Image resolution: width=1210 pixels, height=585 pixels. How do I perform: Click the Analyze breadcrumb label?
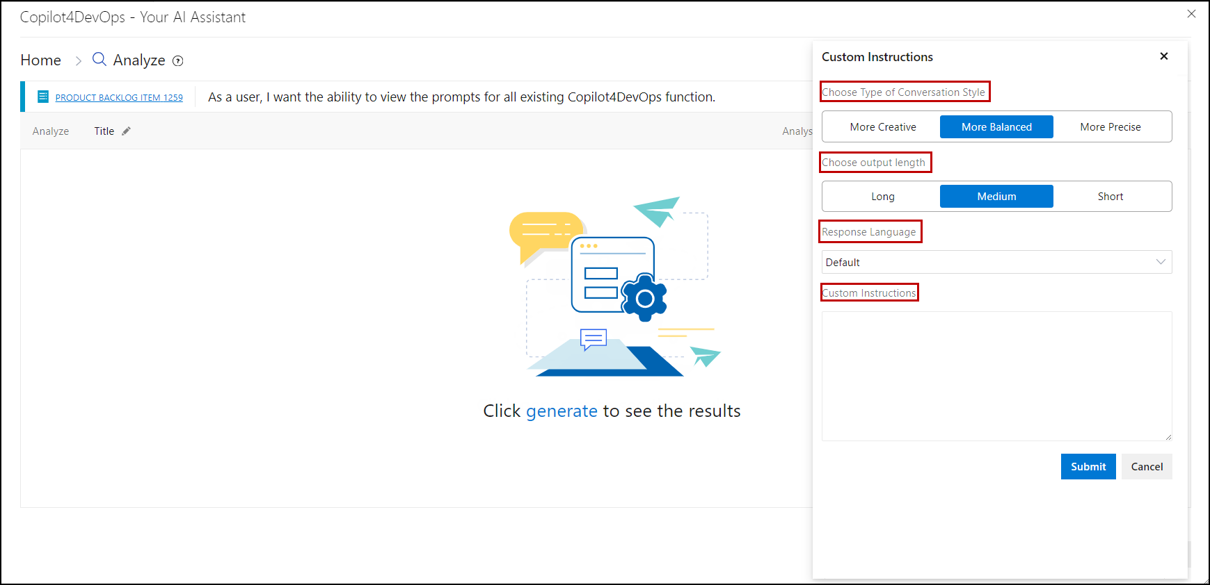139,60
